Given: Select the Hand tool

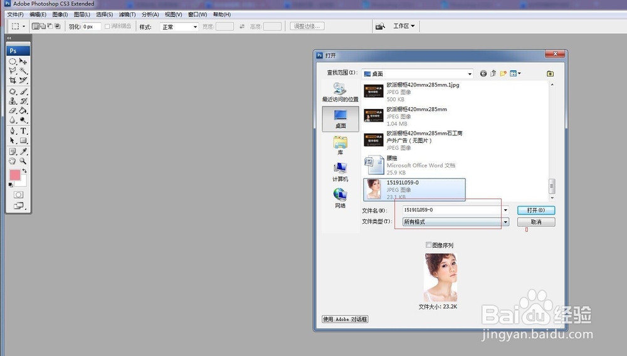Looking at the screenshot, I should point(13,161).
